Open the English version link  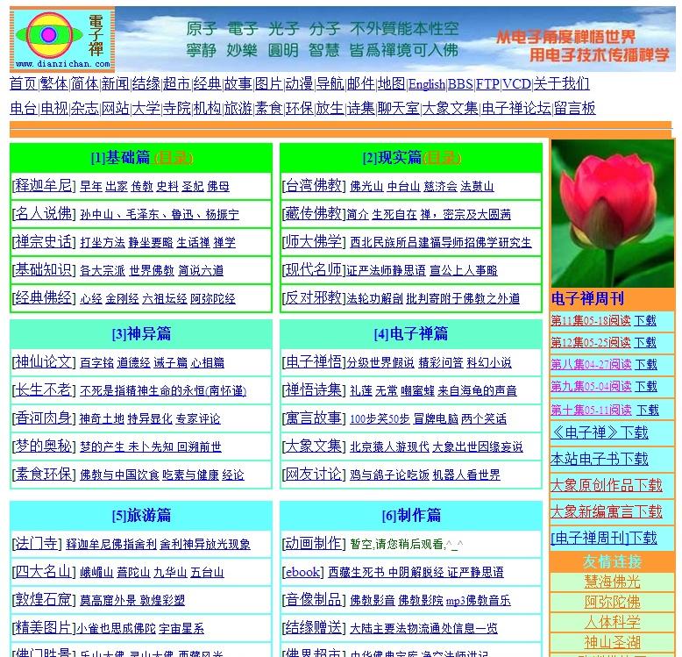click(x=426, y=84)
